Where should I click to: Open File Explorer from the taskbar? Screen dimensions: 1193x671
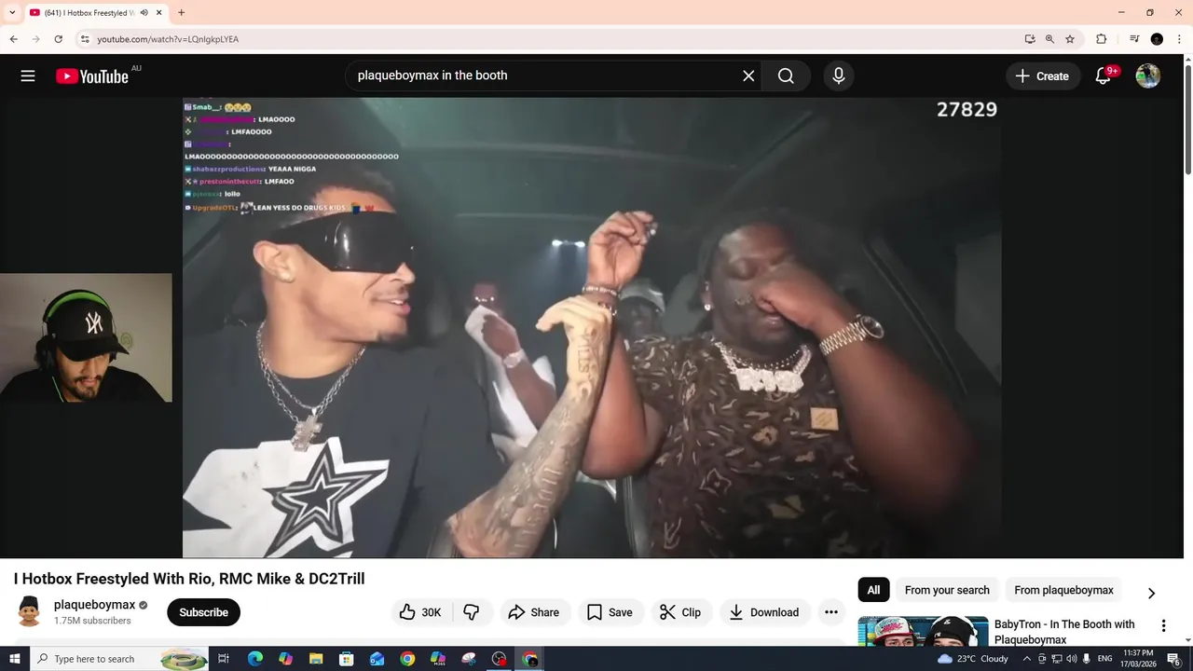pos(316,659)
